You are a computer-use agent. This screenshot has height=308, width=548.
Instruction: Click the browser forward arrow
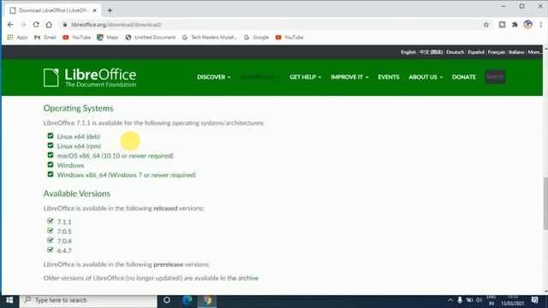pyautogui.click(x=23, y=25)
